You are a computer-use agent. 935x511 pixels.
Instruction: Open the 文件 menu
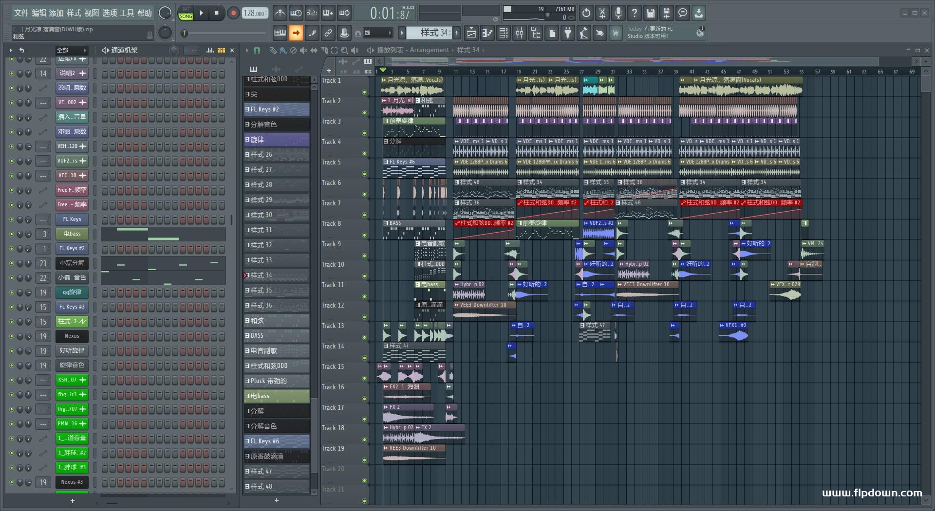point(21,13)
